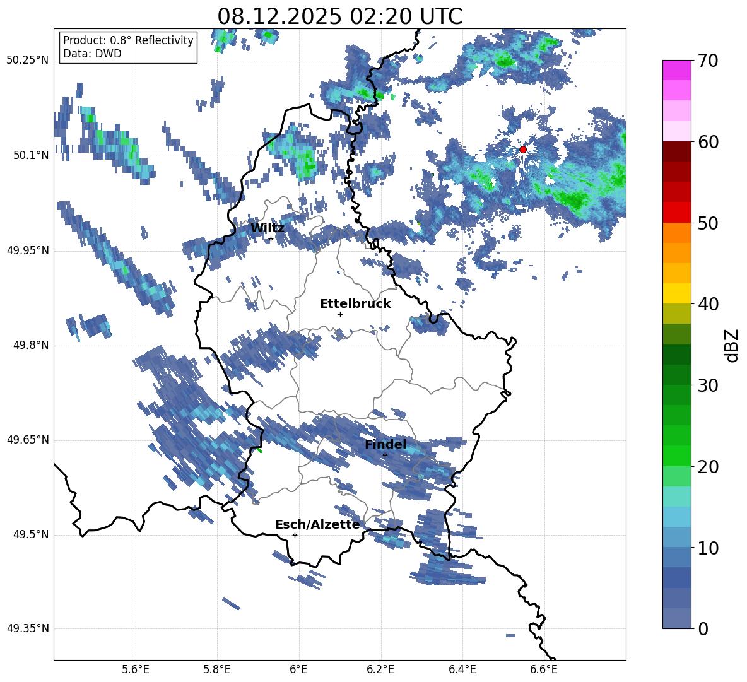Click the title '08.12.2025 02:20 UTC'
Image resolution: width=747 pixels, height=682 pixels.
click(339, 16)
